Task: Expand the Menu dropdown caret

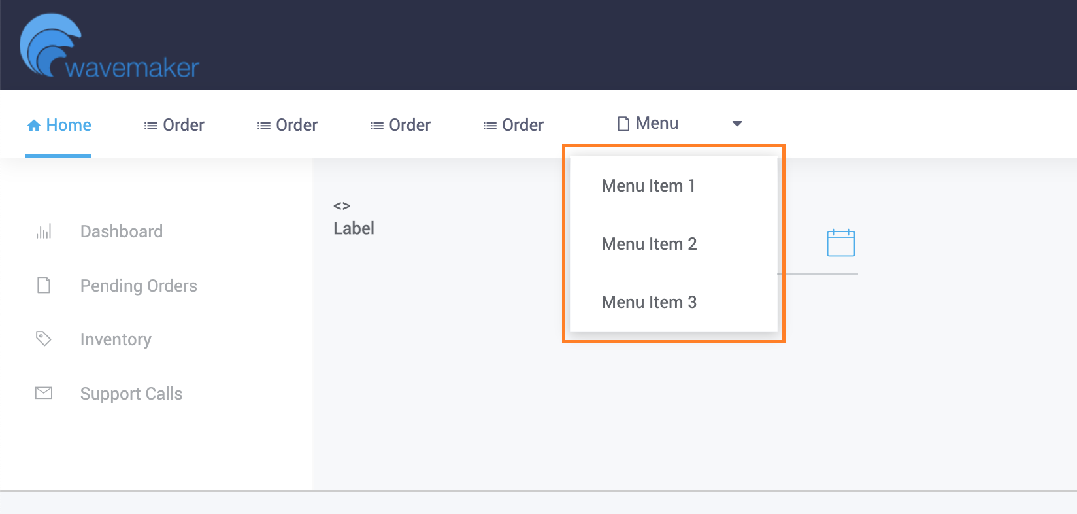Action: [737, 124]
